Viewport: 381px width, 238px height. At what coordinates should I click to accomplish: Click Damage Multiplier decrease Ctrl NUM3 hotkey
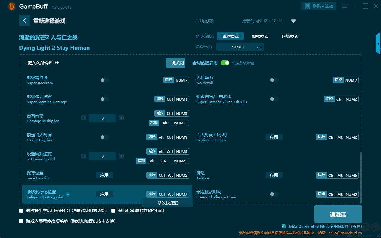pyautogui.click(x=172, y=113)
